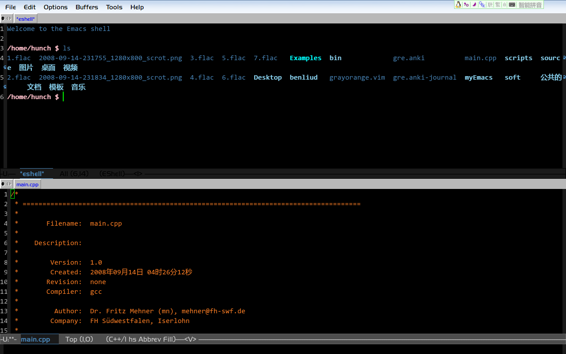This screenshot has height=354, width=566.
Task: Click the 'Desktop' directory name
Action: pyautogui.click(x=268, y=77)
